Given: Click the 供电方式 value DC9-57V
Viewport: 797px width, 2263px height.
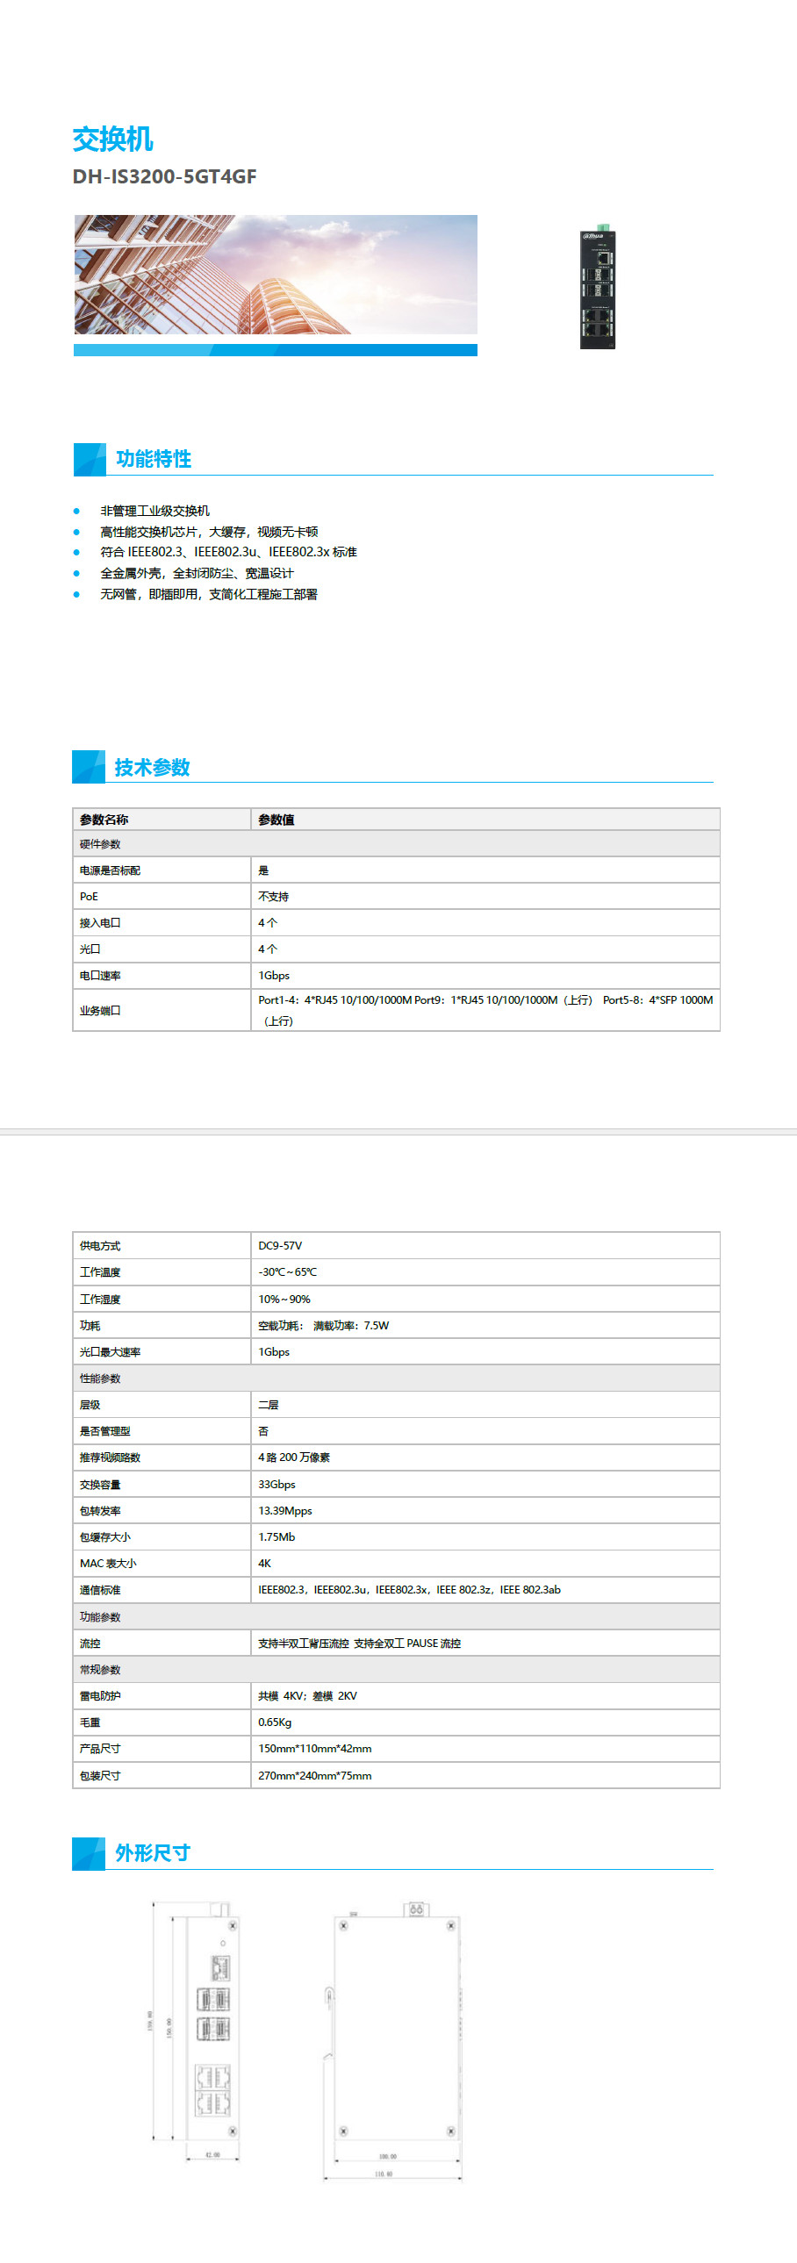Looking at the screenshot, I should click(280, 1246).
